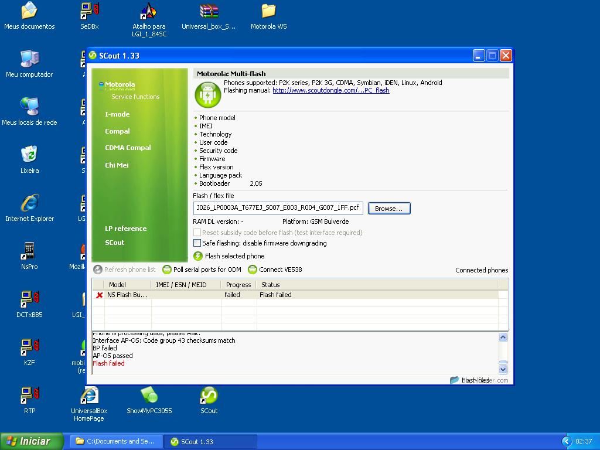The width and height of the screenshot is (600, 450).
Task: Select the NS Flash Bu... phone row
Action: 295,295
